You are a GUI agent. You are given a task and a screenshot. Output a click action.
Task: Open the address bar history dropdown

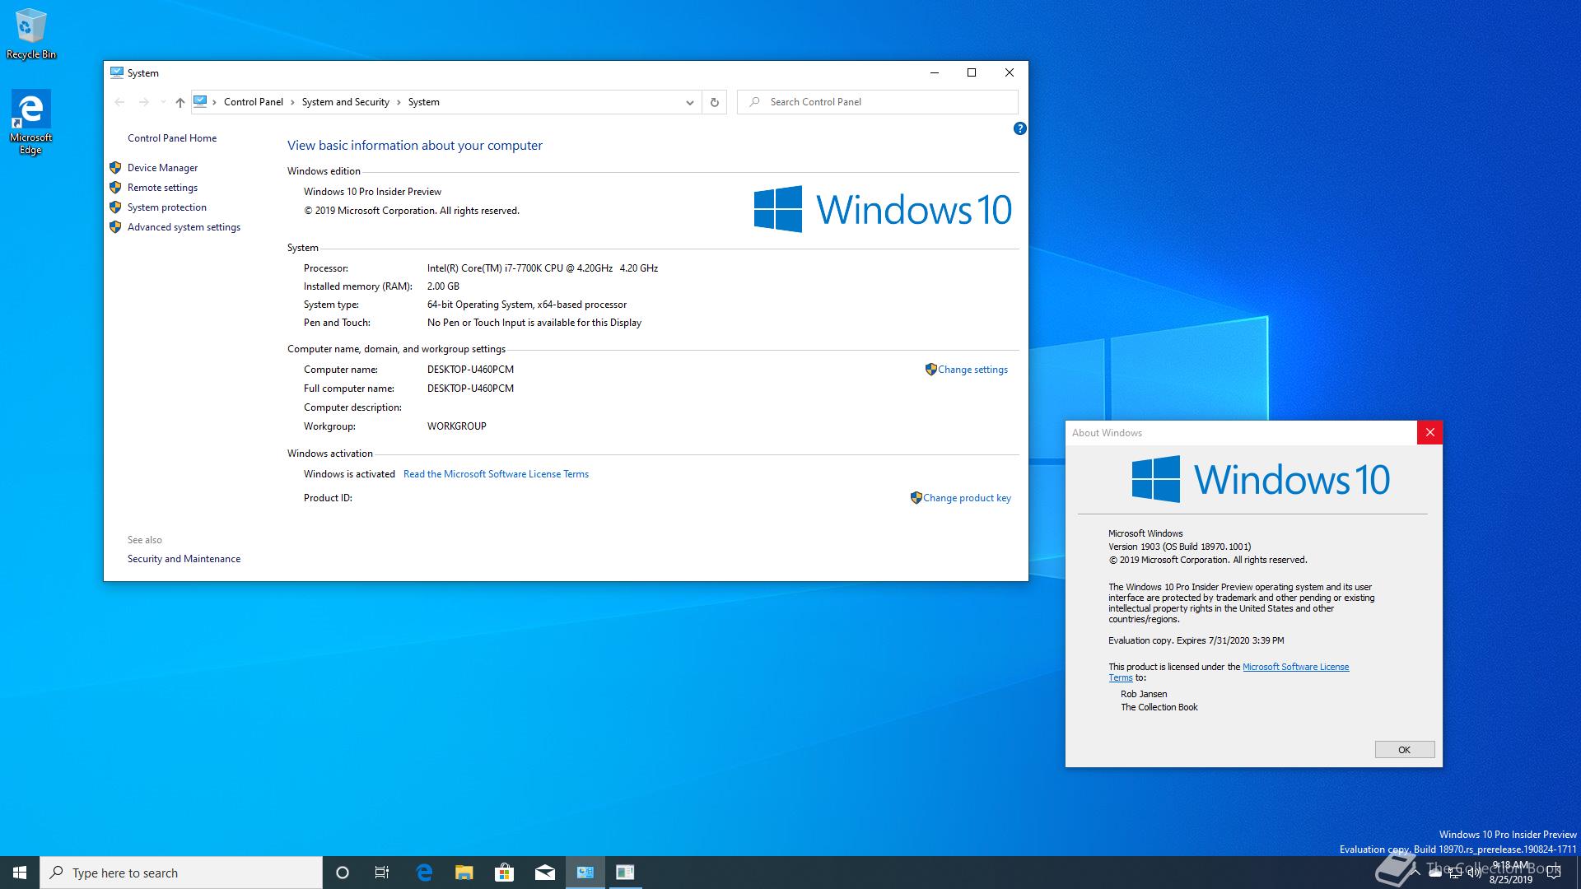point(689,102)
